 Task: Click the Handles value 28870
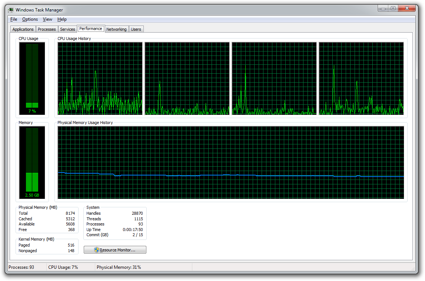pos(137,213)
